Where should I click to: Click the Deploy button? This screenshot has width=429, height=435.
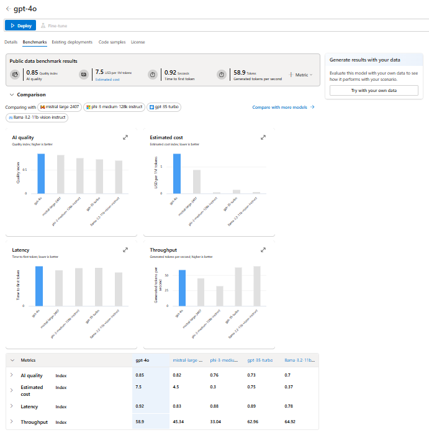(20, 25)
